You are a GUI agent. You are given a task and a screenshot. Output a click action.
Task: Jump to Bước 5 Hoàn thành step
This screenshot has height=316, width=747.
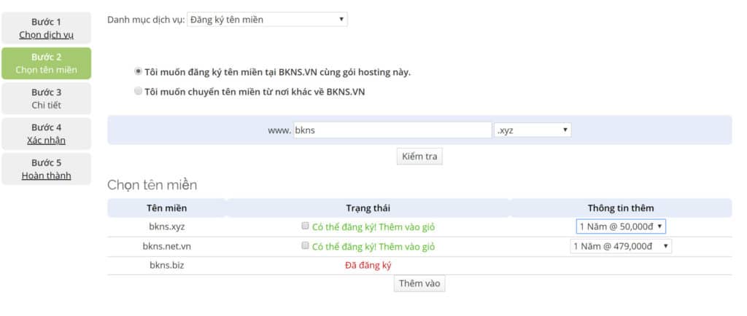(x=46, y=168)
